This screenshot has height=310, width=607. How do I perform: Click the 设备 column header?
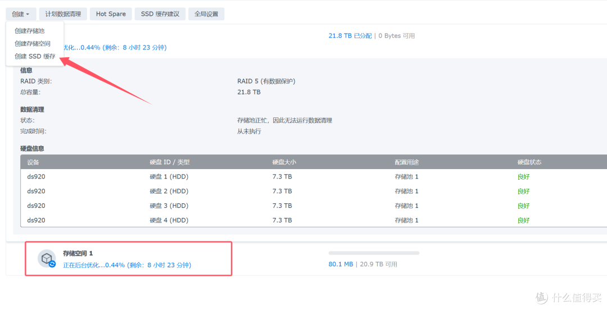tap(33, 162)
